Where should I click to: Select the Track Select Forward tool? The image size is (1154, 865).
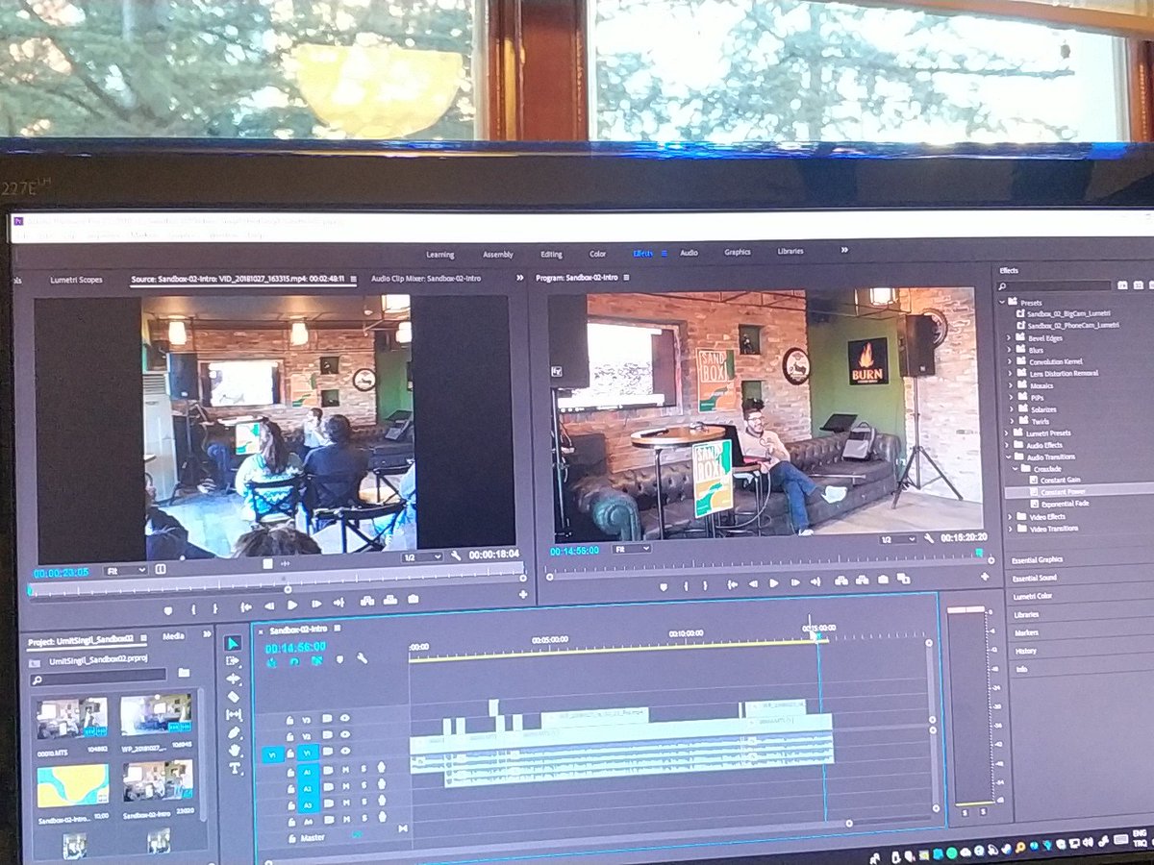233,661
